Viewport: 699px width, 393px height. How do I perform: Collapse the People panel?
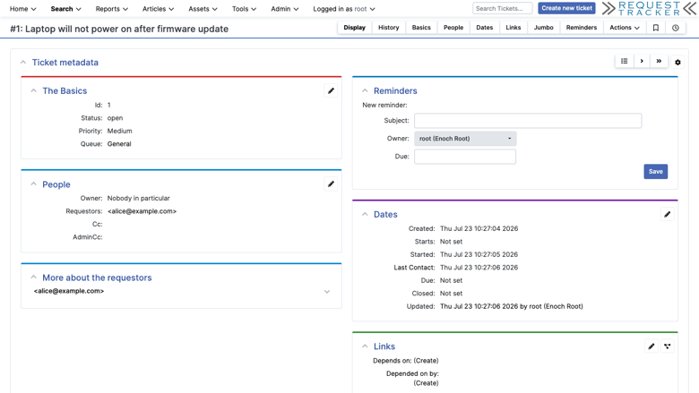33,184
